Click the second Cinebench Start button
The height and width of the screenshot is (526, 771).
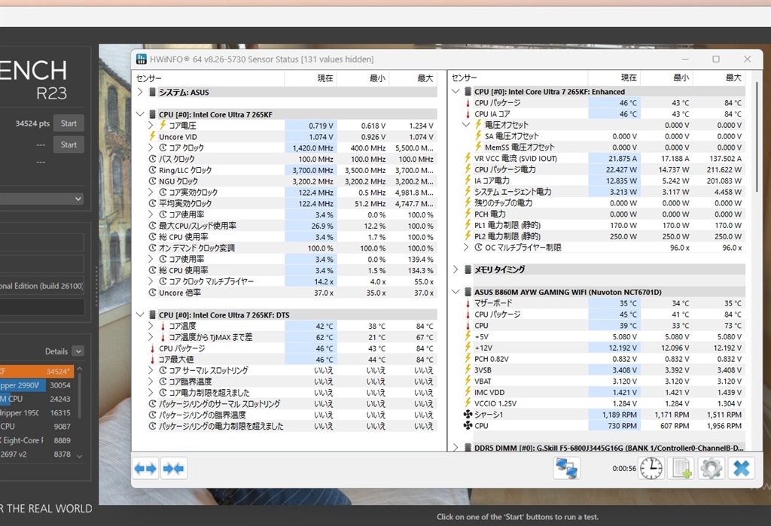click(x=69, y=144)
